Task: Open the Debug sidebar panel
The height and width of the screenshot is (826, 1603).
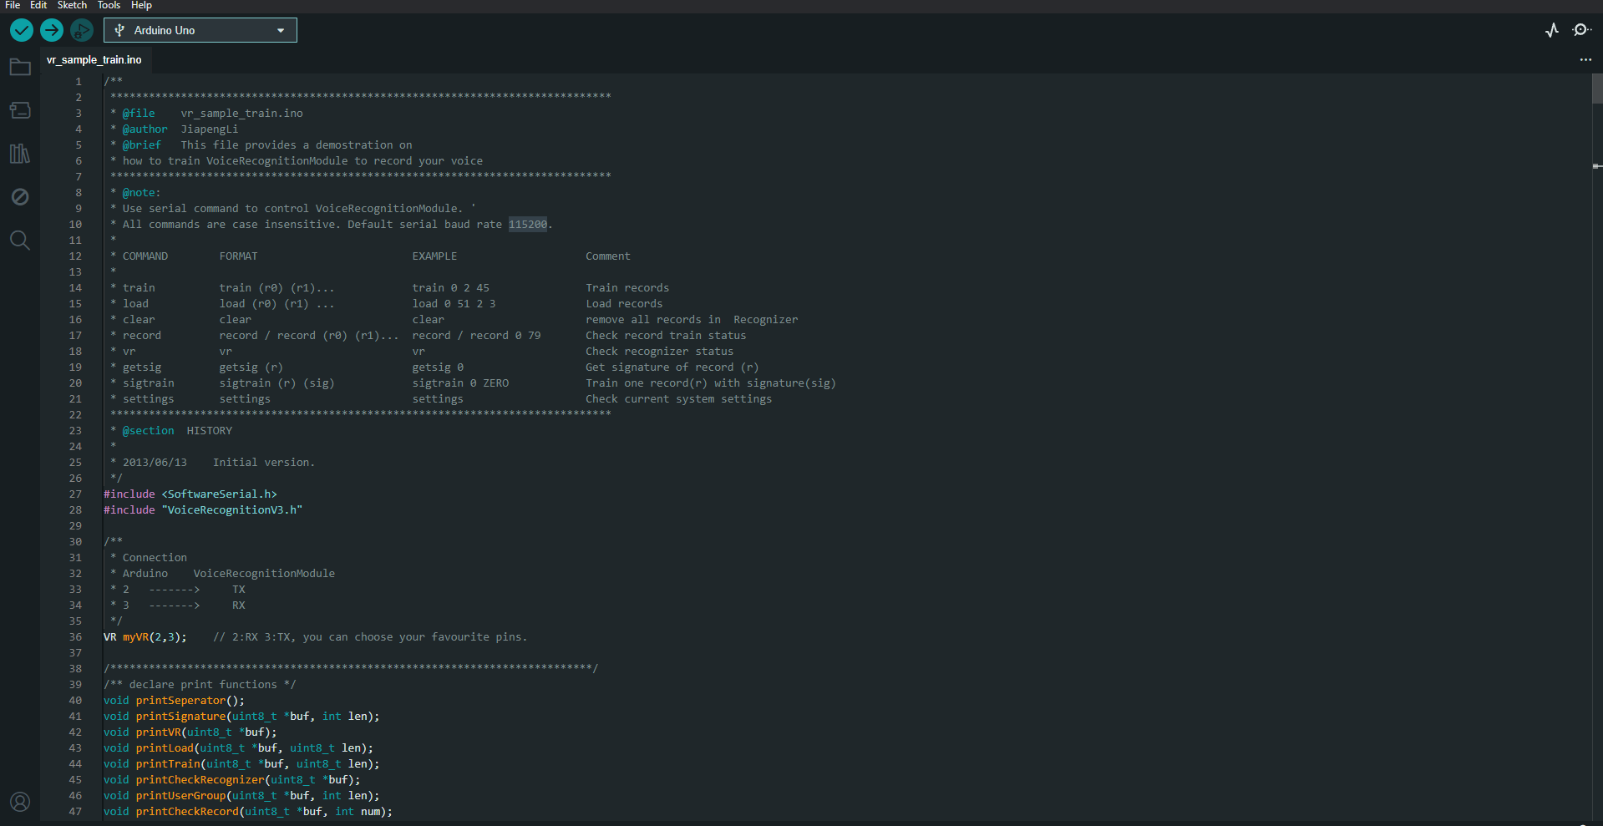Action: click(x=20, y=197)
